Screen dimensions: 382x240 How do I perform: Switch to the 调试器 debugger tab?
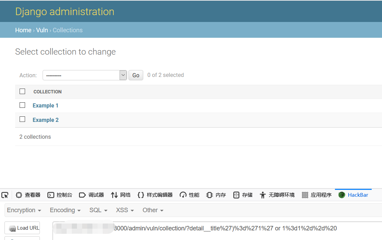coord(91,195)
